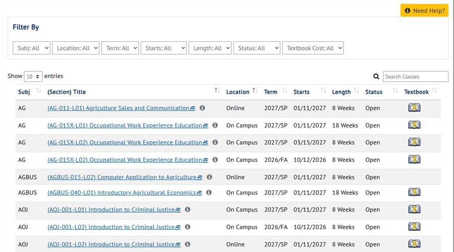454x252 pixels.
Task: Click "Open" status in the AG-011-L01 row
Action: click(x=372, y=108)
